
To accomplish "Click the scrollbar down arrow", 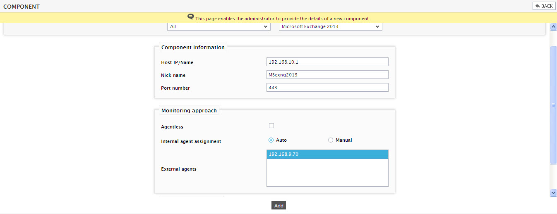I will 553,193.
